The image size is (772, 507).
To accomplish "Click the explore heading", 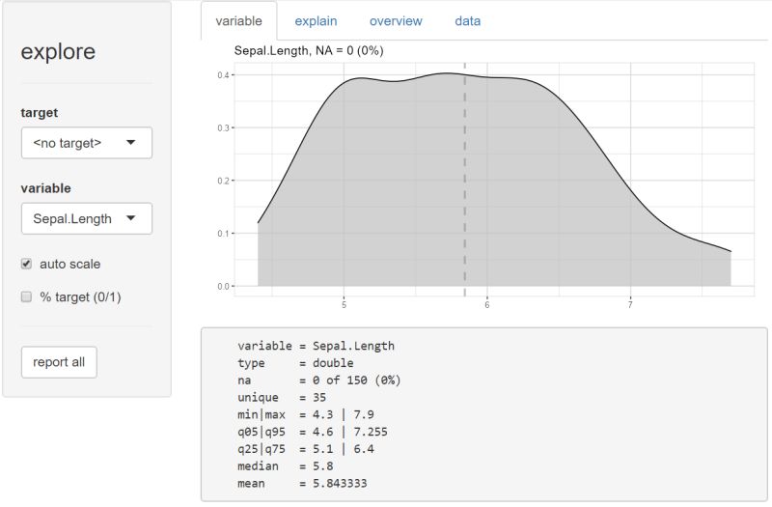I will click(x=58, y=51).
